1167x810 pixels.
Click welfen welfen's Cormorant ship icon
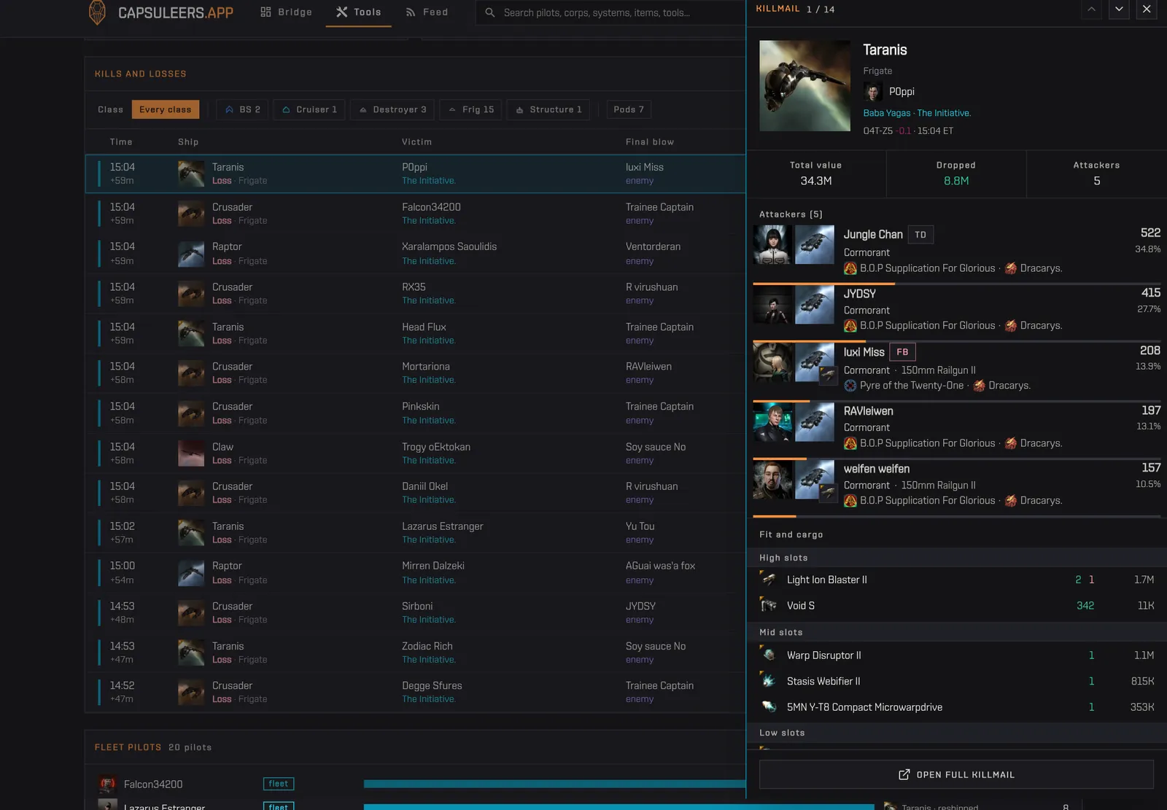coord(815,480)
